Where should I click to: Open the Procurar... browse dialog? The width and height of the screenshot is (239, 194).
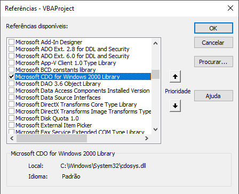[213, 62]
